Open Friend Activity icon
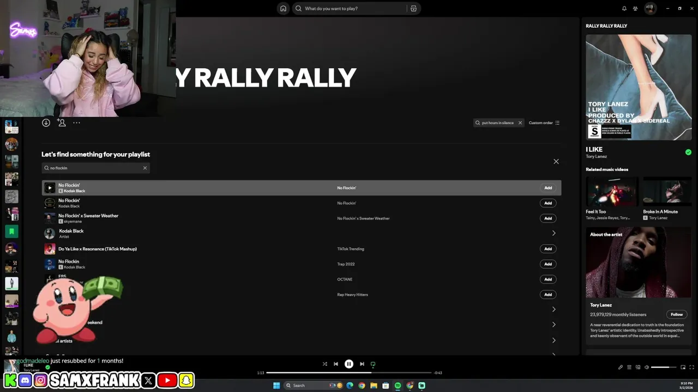The width and height of the screenshot is (698, 392). (635, 8)
